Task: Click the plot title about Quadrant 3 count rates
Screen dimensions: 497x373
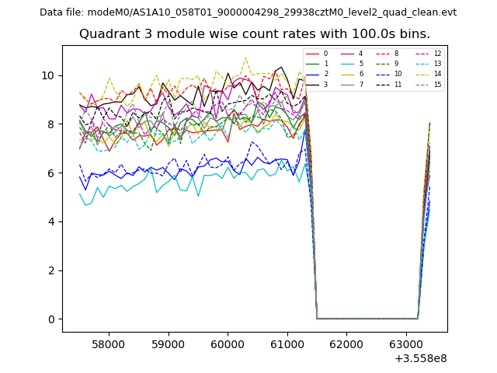Action: pyautogui.click(x=255, y=34)
